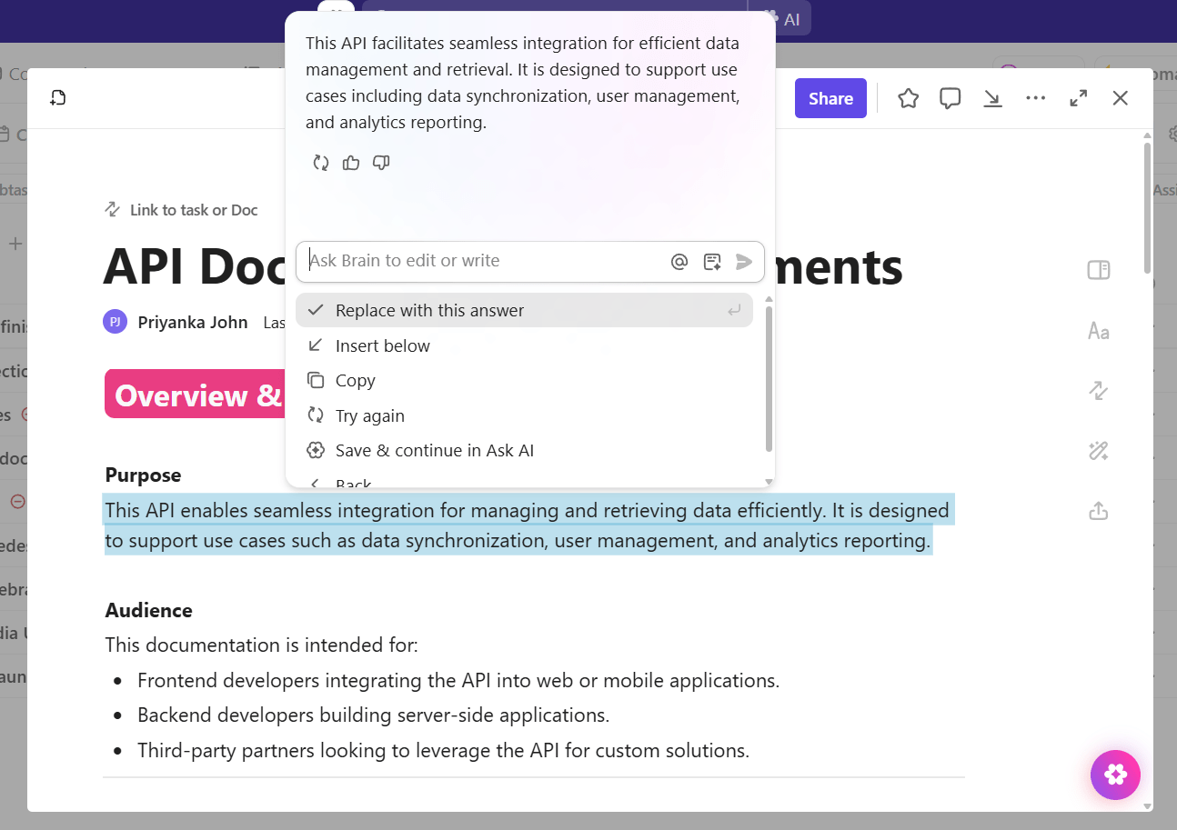Click the typography Aa icon in right sidebar
The height and width of the screenshot is (830, 1177).
point(1098,331)
